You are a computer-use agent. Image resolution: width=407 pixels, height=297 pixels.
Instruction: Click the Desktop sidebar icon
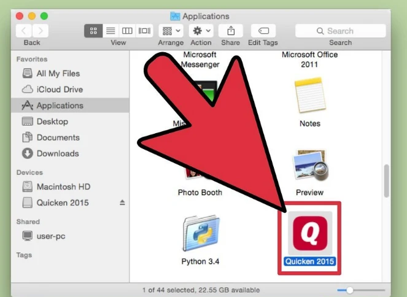(27, 121)
